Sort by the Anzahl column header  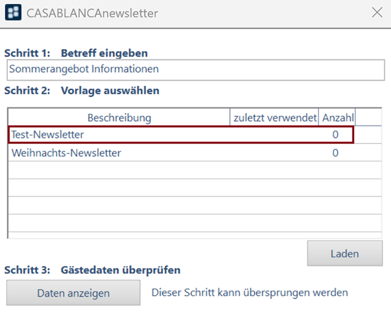click(337, 118)
